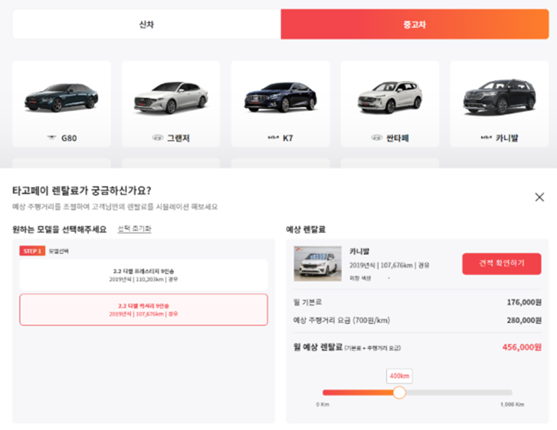The width and height of the screenshot is (557, 430).
Task: Click the Genesis logo beside G80
Action: (x=52, y=138)
